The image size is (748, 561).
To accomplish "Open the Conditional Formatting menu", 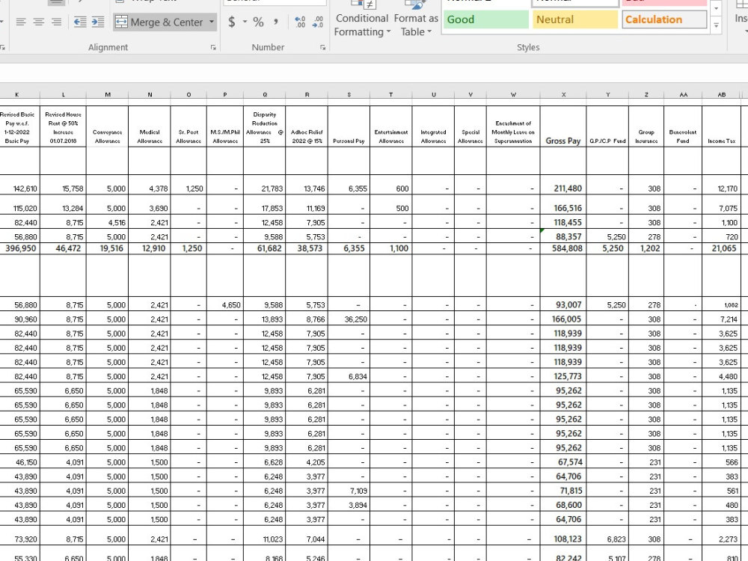I will point(361,19).
